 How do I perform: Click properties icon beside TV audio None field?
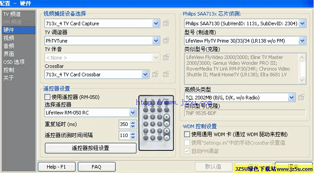click(x=166, y=58)
